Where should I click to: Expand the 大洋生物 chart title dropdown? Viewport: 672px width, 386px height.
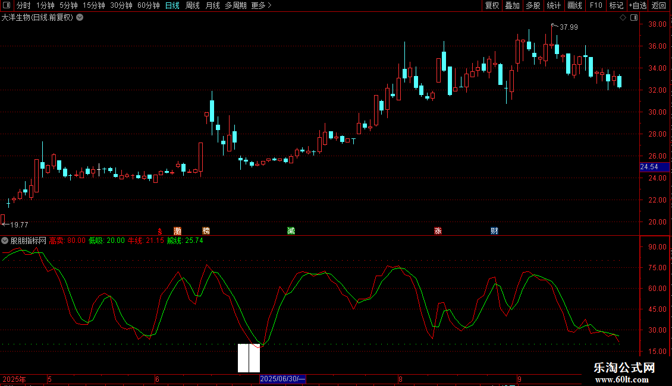coord(80,18)
